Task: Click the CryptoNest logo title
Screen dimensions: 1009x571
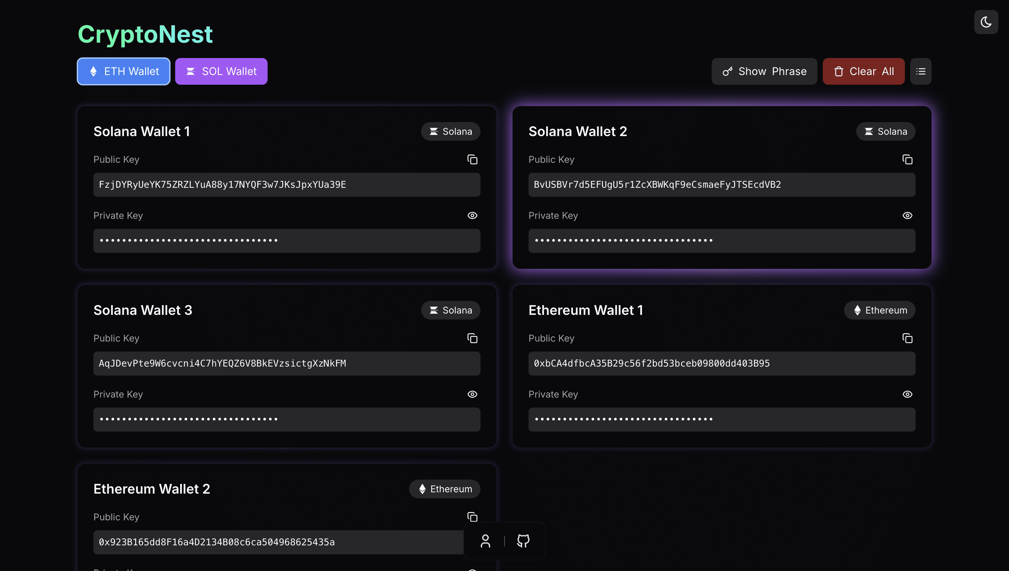Action: point(145,34)
